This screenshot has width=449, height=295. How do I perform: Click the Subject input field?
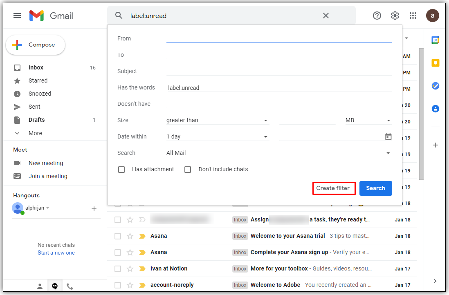click(x=279, y=71)
